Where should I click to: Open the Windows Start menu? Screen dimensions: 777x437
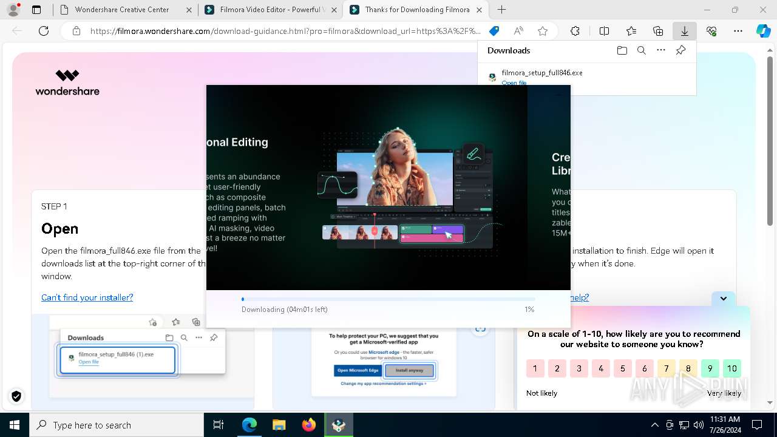click(15, 425)
